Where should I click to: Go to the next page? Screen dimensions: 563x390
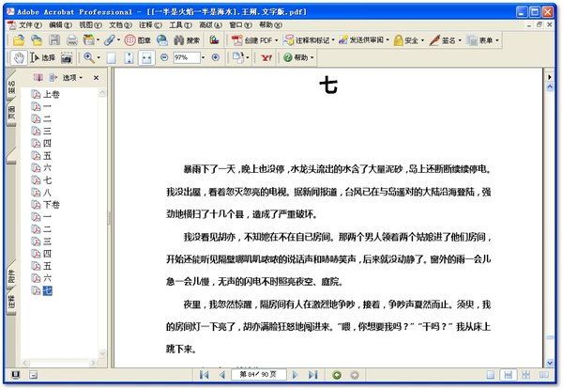pyautogui.click(x=296, y=375)
